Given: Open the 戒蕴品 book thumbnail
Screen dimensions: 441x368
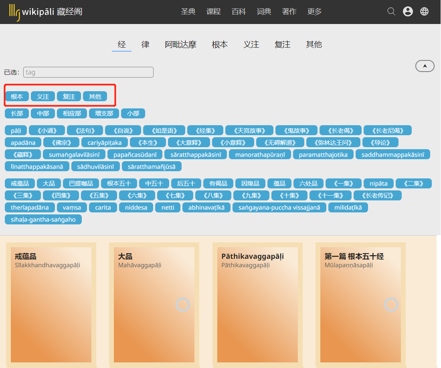Looking at the screenshot, I should 51,305.
